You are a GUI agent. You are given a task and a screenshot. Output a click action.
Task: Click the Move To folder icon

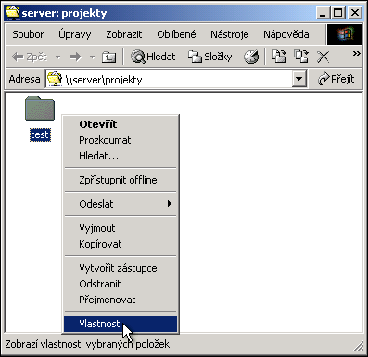279,57
